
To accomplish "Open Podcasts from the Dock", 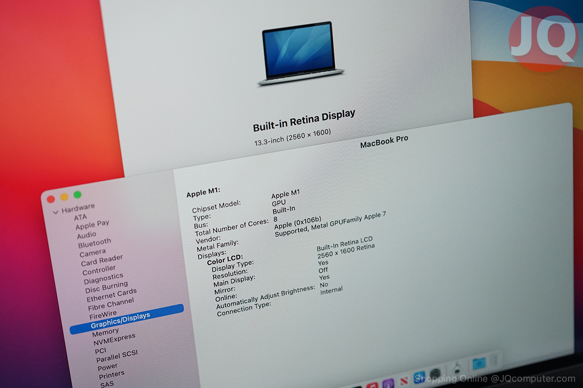I will tap(388, 385).
